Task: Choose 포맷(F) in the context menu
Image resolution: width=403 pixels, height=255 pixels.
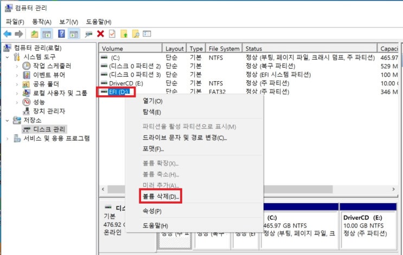Action: click(x=153, y=149)
